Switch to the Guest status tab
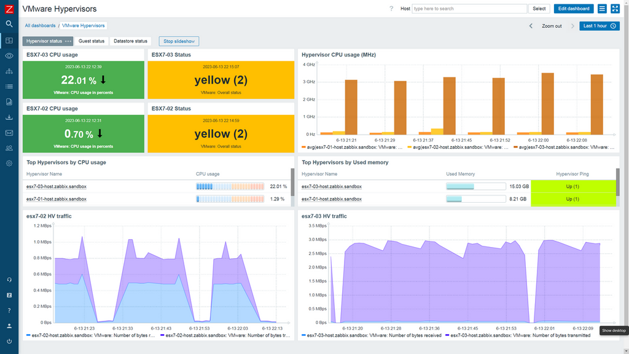 click(x=92, y=41)
